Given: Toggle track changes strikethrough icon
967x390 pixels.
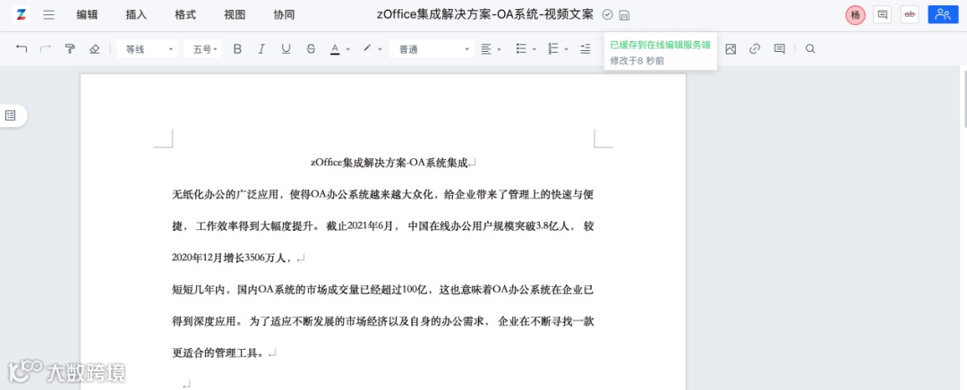Looking at the screenshot, I should [910, 15].
